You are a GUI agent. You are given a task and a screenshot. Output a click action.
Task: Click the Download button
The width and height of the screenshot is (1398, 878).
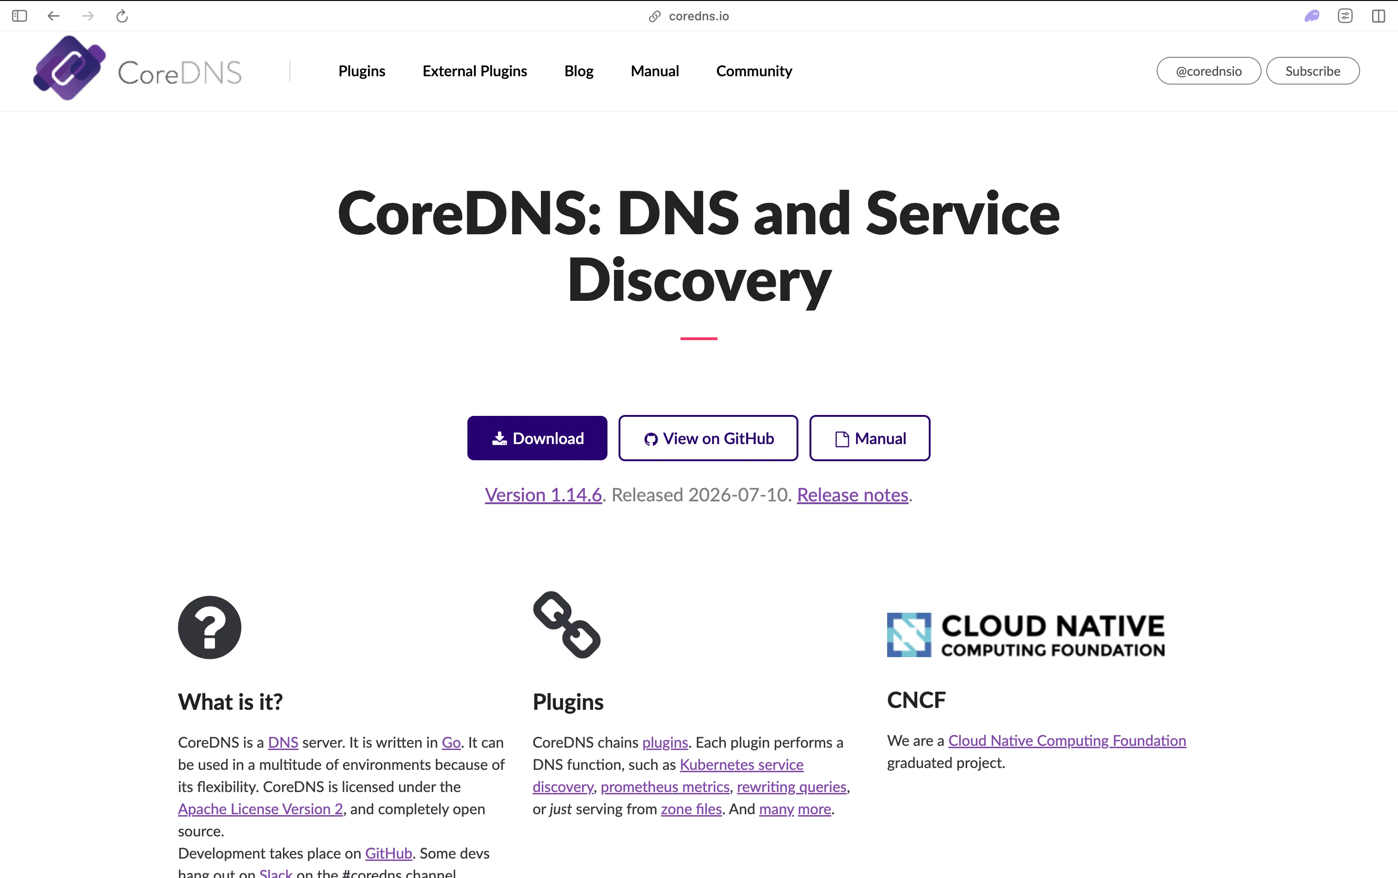pyautogui.click(x=537, y=438)
